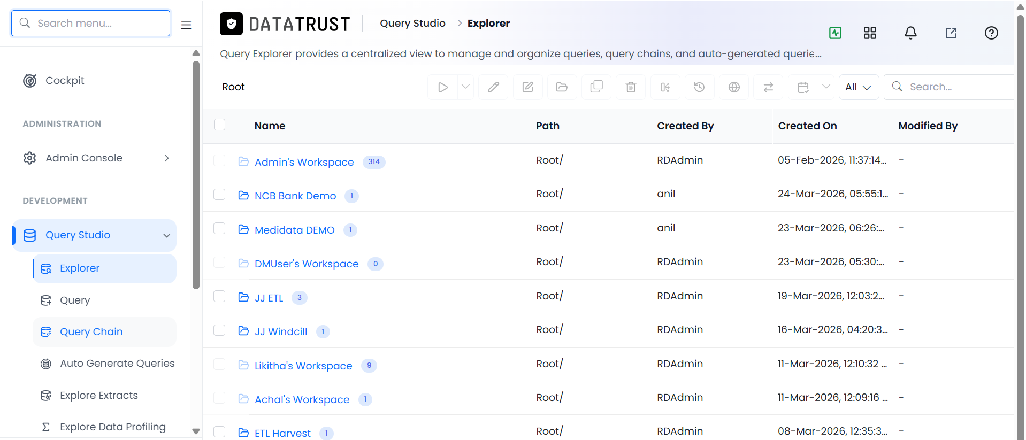
Task: Open Explore Extracts menu item
Action: [x=105, y=396]
